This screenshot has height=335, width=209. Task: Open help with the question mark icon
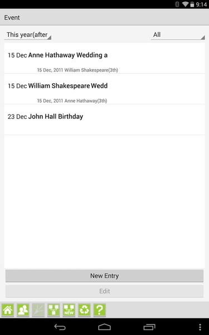coord(100,310)
